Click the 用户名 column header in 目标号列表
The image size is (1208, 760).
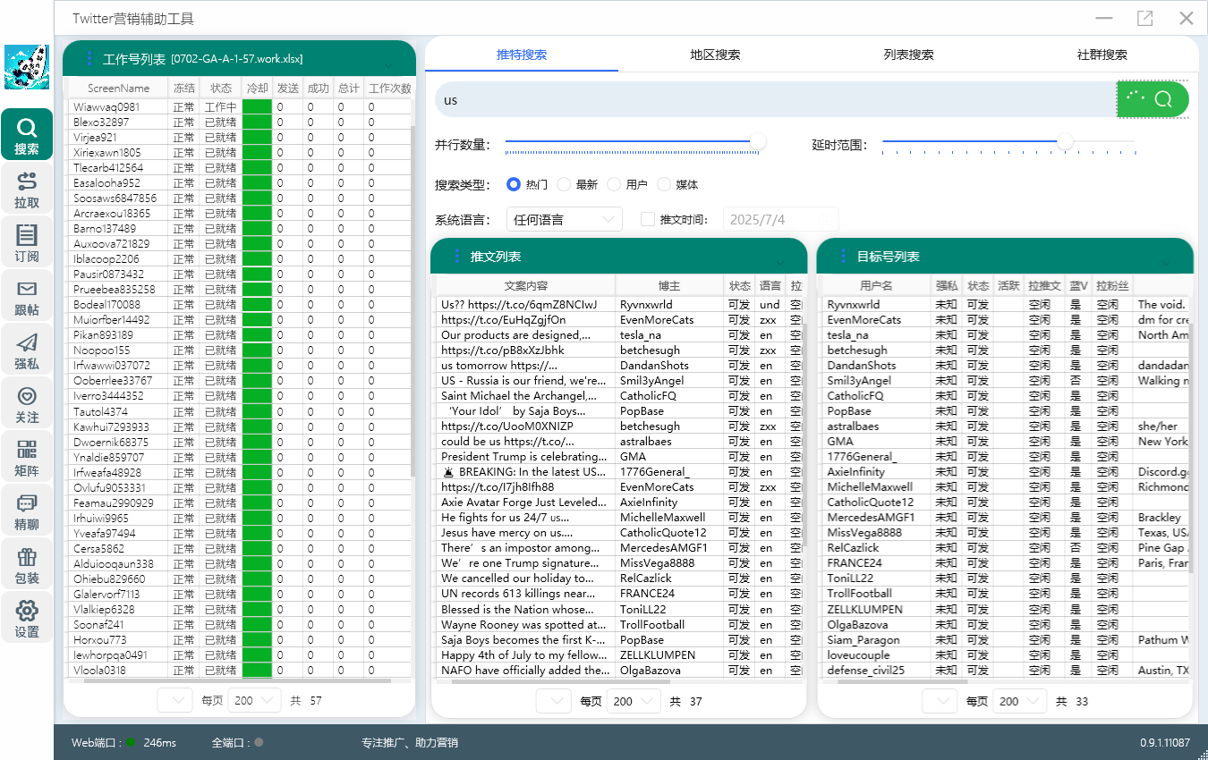[x=876, y=286]
